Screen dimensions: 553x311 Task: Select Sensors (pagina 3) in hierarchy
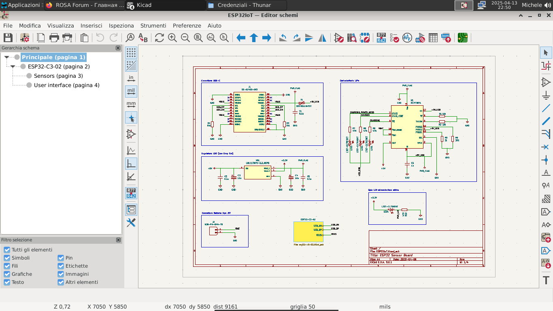[x=58, y=76]
